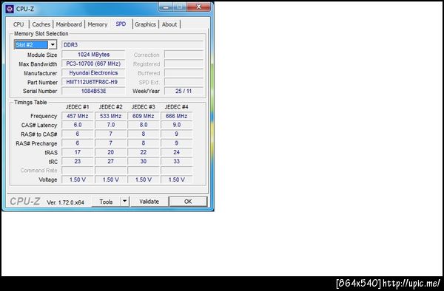Open the Caches tab
The image size is (444, 291).
(x=41, y=24)
